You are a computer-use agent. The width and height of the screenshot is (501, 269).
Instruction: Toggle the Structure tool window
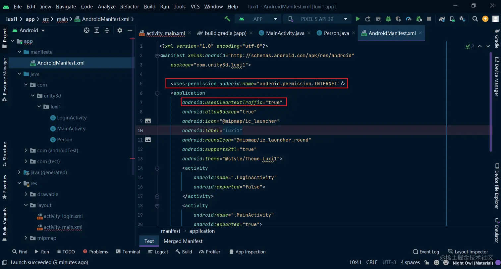pos(5,154)
